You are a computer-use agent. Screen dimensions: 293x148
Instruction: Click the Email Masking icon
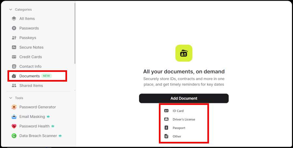(14, 117)
